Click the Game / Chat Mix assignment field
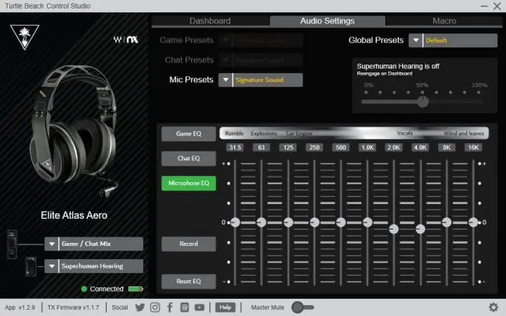 click(101, 244)
